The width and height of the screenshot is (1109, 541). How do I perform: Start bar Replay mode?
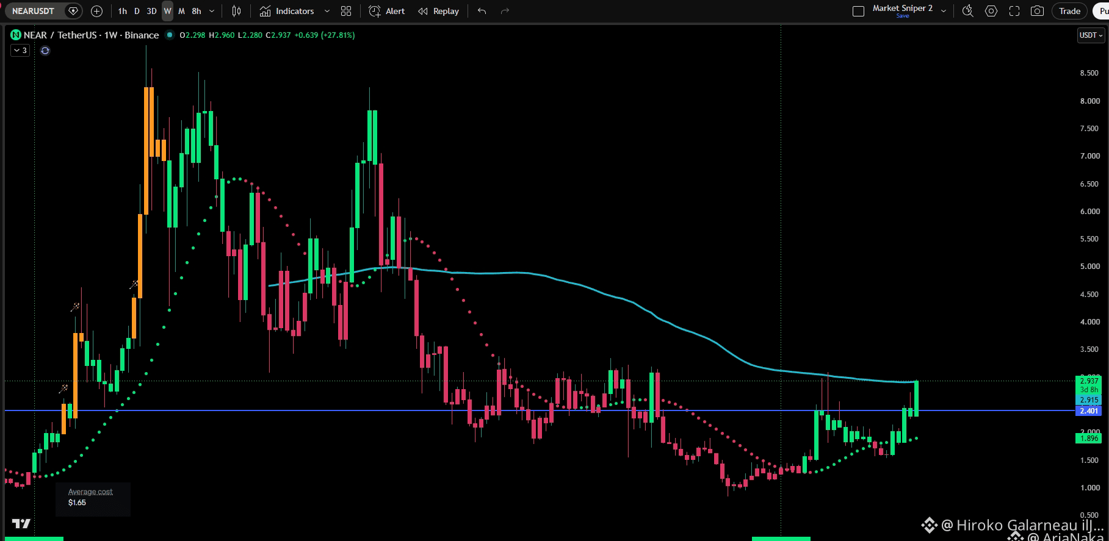(x=438, y=11)
